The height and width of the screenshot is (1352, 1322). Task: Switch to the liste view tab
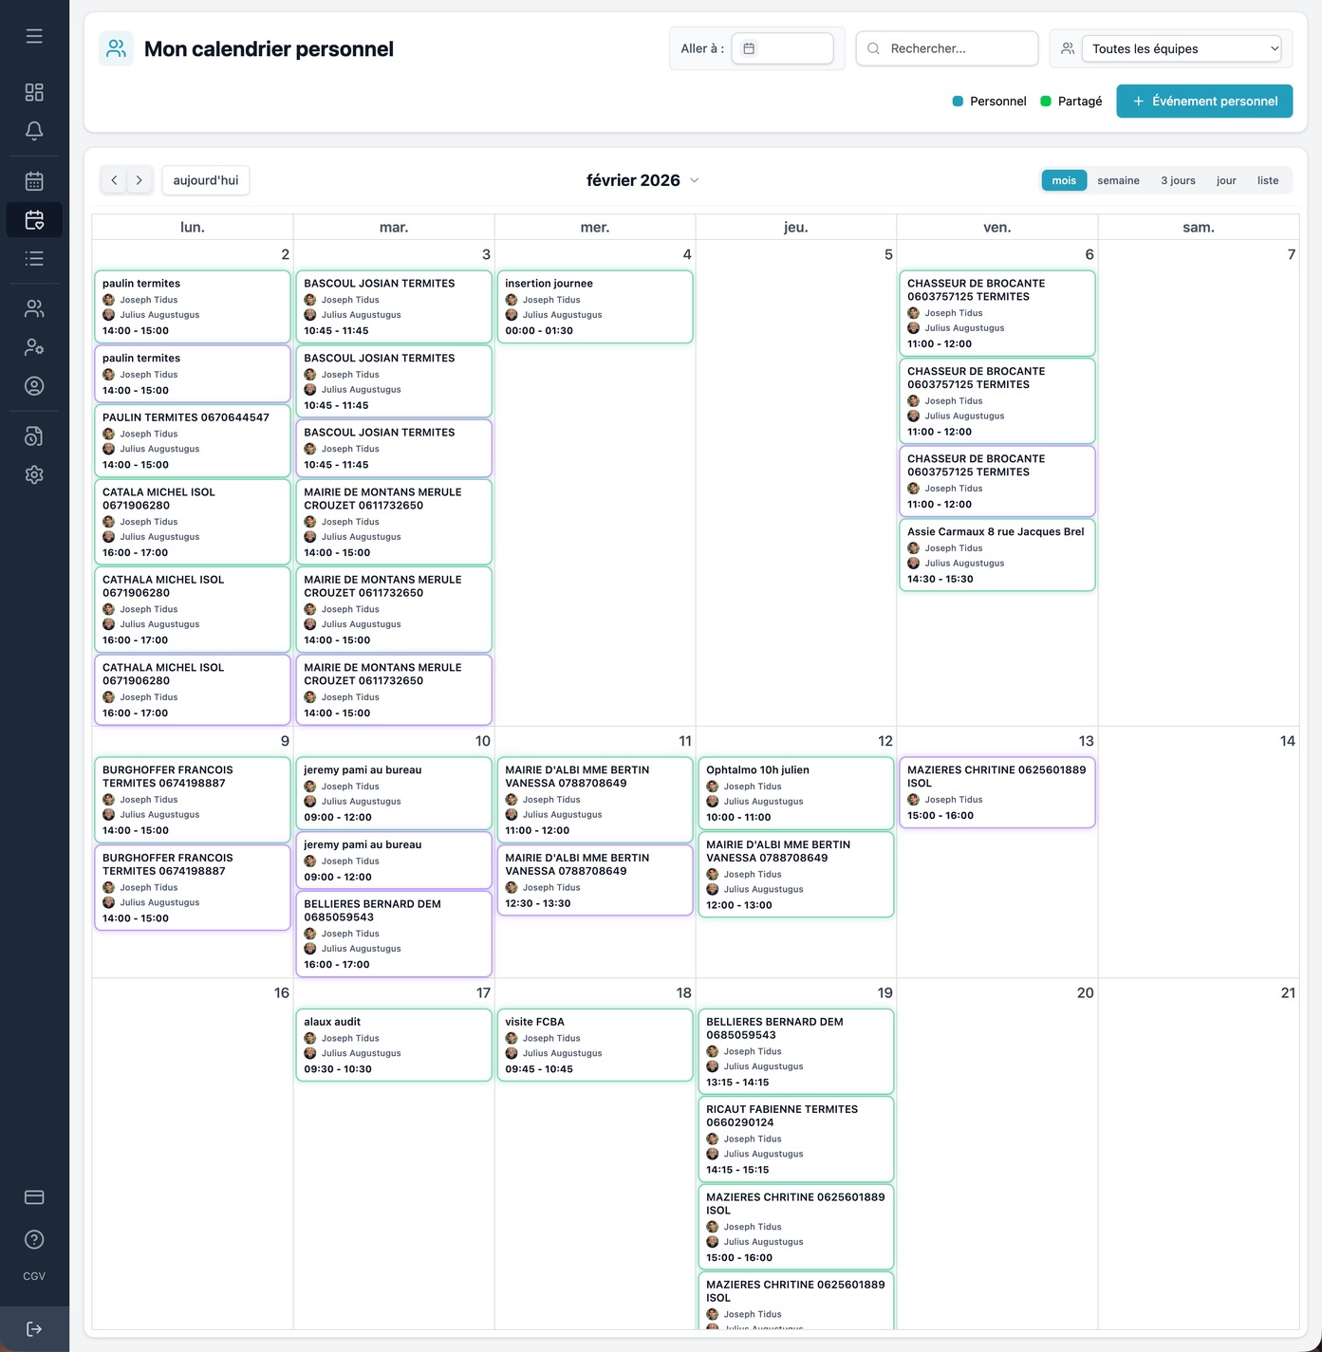[x=1267, y=180]
